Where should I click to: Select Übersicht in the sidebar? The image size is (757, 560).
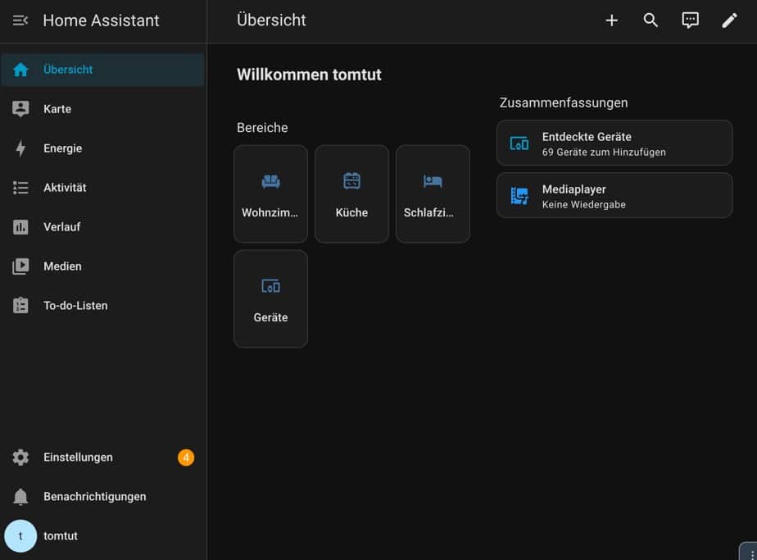[x=68, y=70]
